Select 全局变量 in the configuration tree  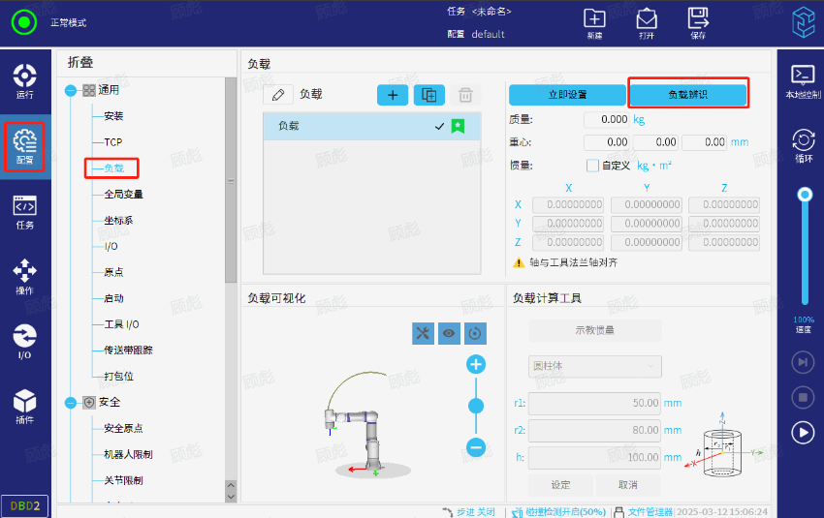coord(123,195)
